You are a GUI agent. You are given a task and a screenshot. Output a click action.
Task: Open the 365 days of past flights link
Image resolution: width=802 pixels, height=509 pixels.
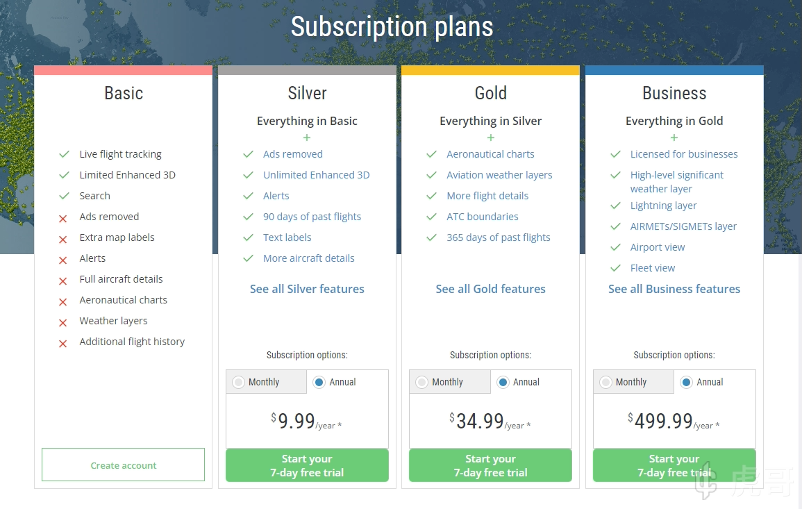pyautogui.click(x=498, y=237)
